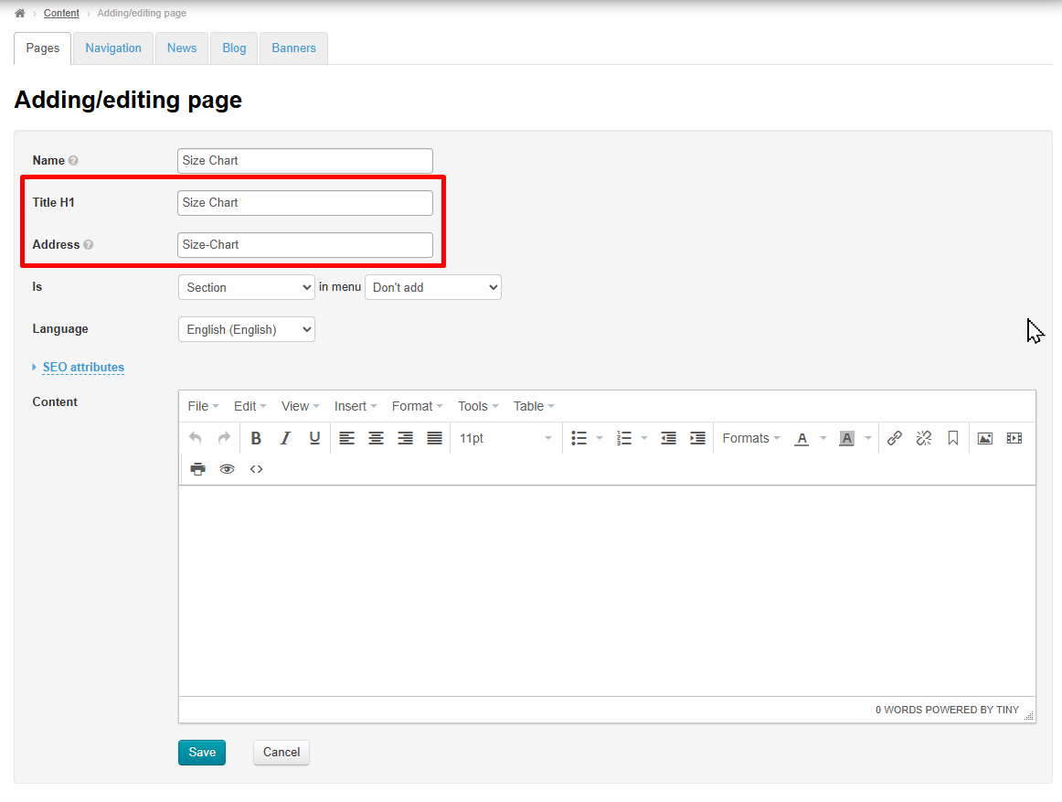Open the Section type dropdown

(247, 287)
